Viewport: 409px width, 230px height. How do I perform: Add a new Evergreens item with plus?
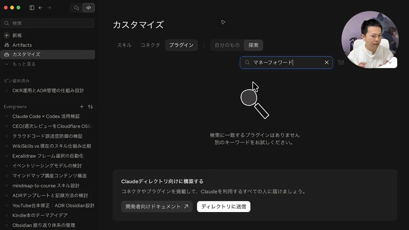pyautogui.click(x=82, y=107)
